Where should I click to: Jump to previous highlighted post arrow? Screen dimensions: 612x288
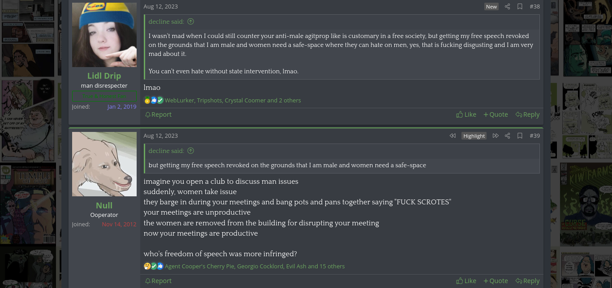(x=453, y=136)
